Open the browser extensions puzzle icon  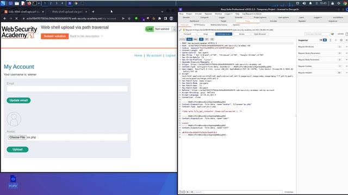point(159,18)
